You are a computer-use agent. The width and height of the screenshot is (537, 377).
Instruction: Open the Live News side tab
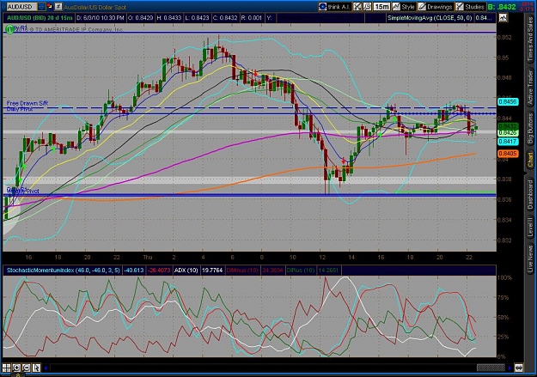[530, 257]
